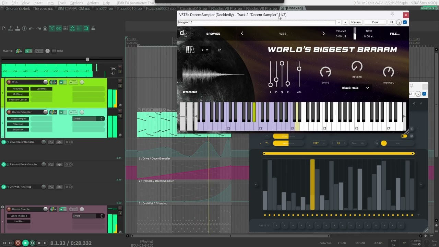
Task: Pin the DecentSampler FX window on top
Action: 392,14
